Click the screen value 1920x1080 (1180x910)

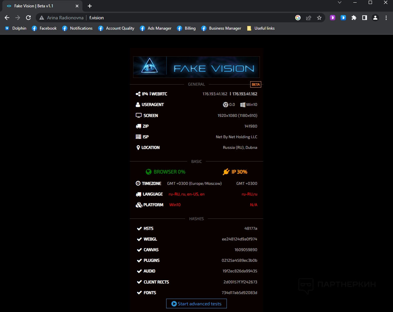[x=237, y=115]
